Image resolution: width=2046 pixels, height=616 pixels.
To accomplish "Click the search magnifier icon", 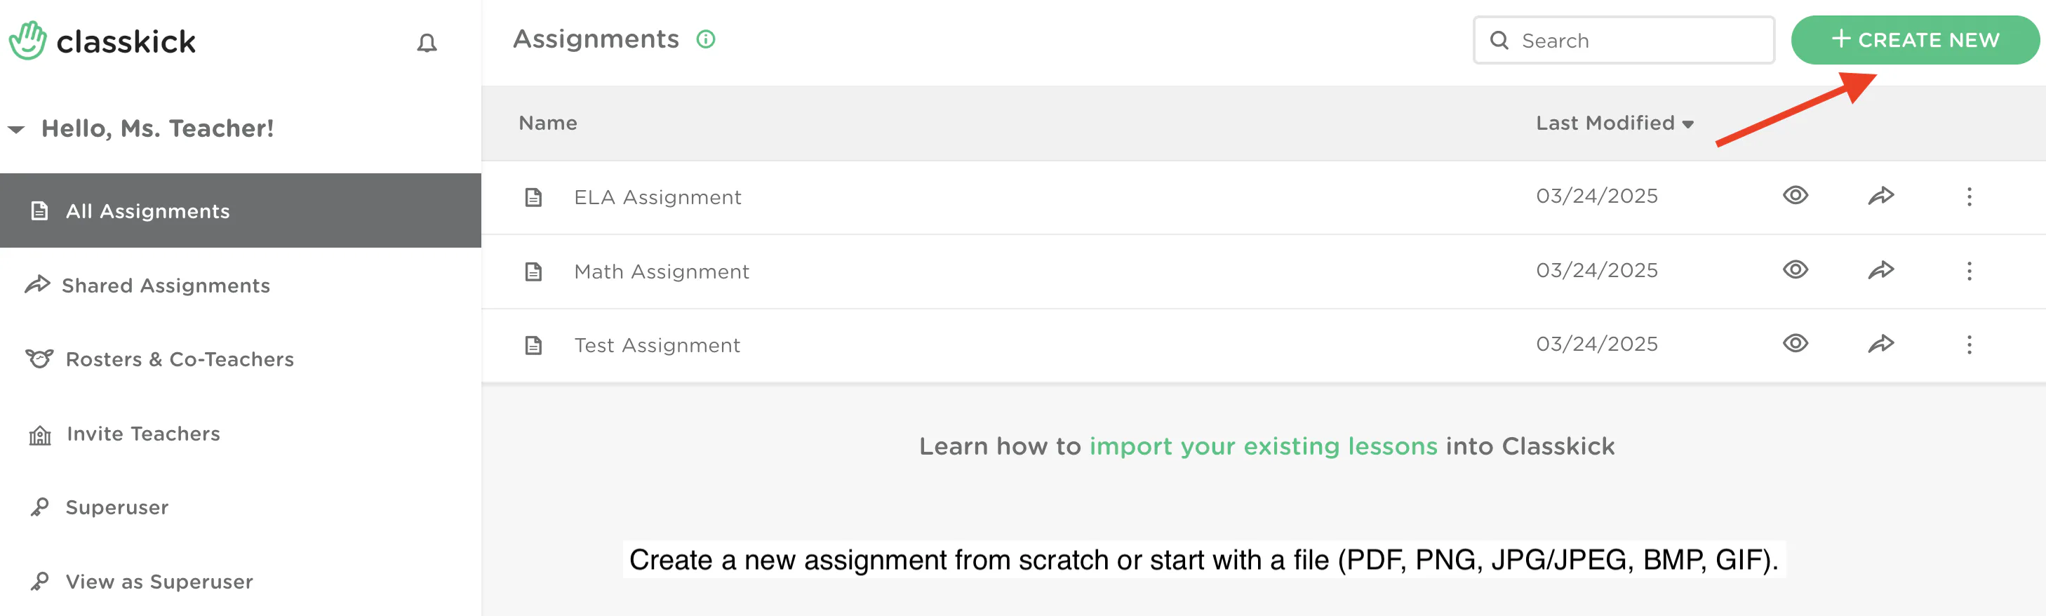I will (1499, 41).
